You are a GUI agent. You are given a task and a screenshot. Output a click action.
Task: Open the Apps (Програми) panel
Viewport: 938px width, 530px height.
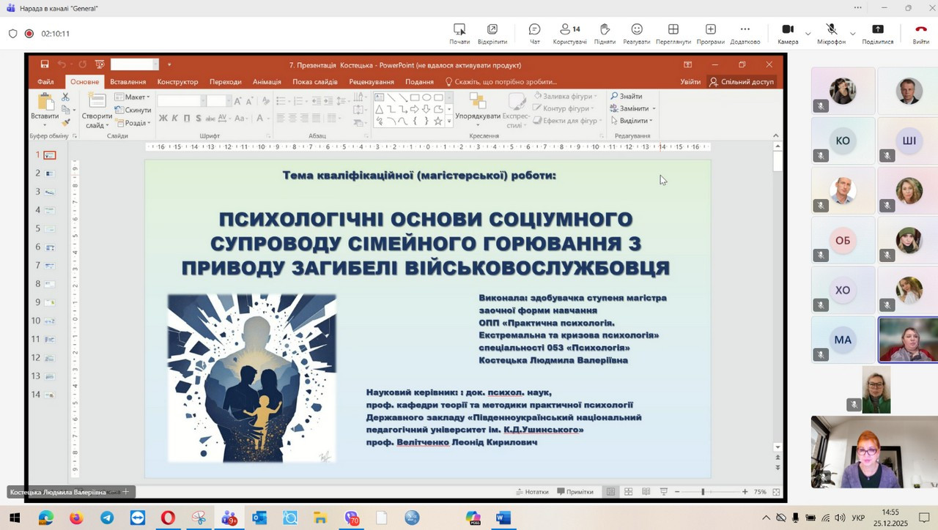coord(710,33)
